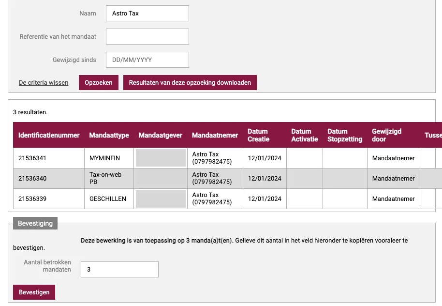Select the Mandaattype column header
Screen dimensions: 442x306
109,135
